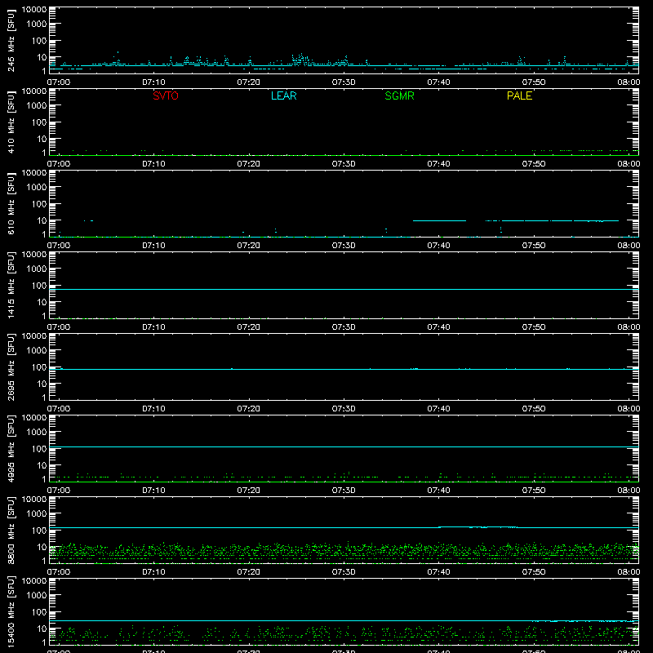Image resolution: width=653 pixels, height=653 pixels.
Task: Click 07:10 tick label under 245 MHz panel
Action: [x=153, y=82]
